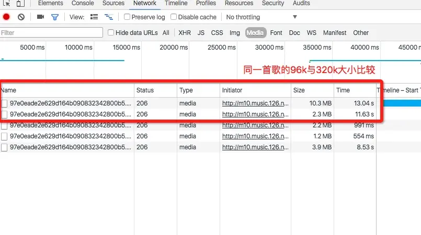Enable the Disable cache checkbox
This screenshot has height=235, width=421.
(174, 17)
